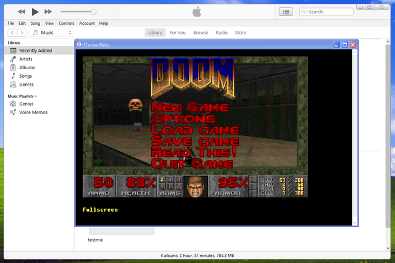Click the Voice Memos playlist icon
395x263 pixels.
13,112
